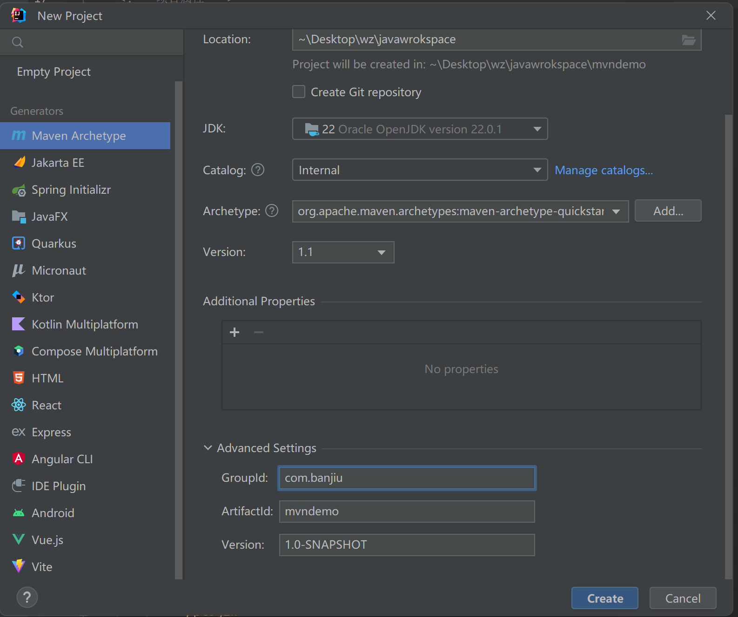Close the New Project dialog
This screenshot has height=617, width=738.
coord(711,16)
